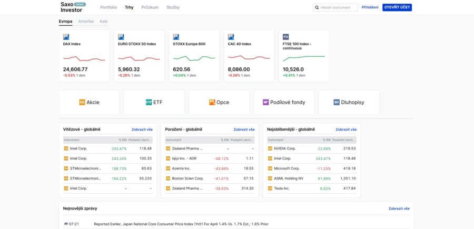Click Zobrazit vše for Nejnovější zprávy
Viewport: 474px width, 229px height.
coord(399,209)
